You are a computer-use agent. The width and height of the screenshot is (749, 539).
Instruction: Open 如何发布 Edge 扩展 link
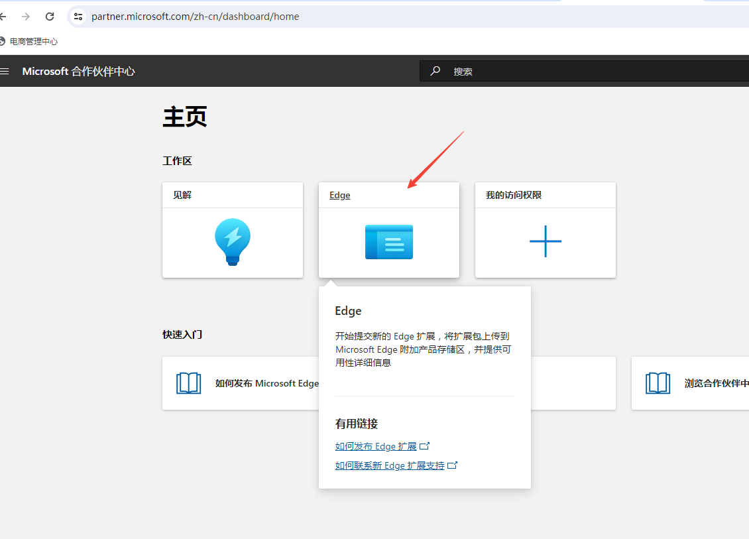(x=376, y=446)
